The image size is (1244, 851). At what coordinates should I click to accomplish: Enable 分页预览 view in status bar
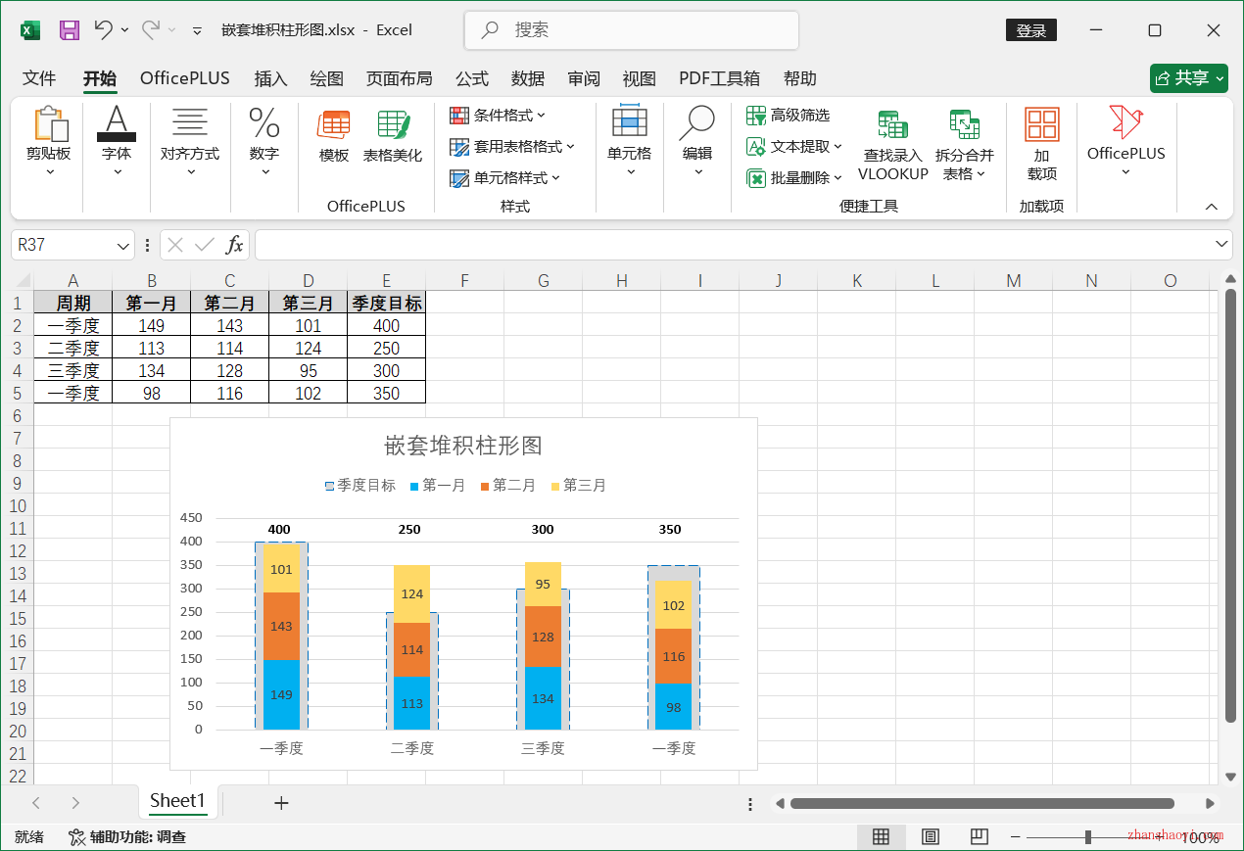979,836
